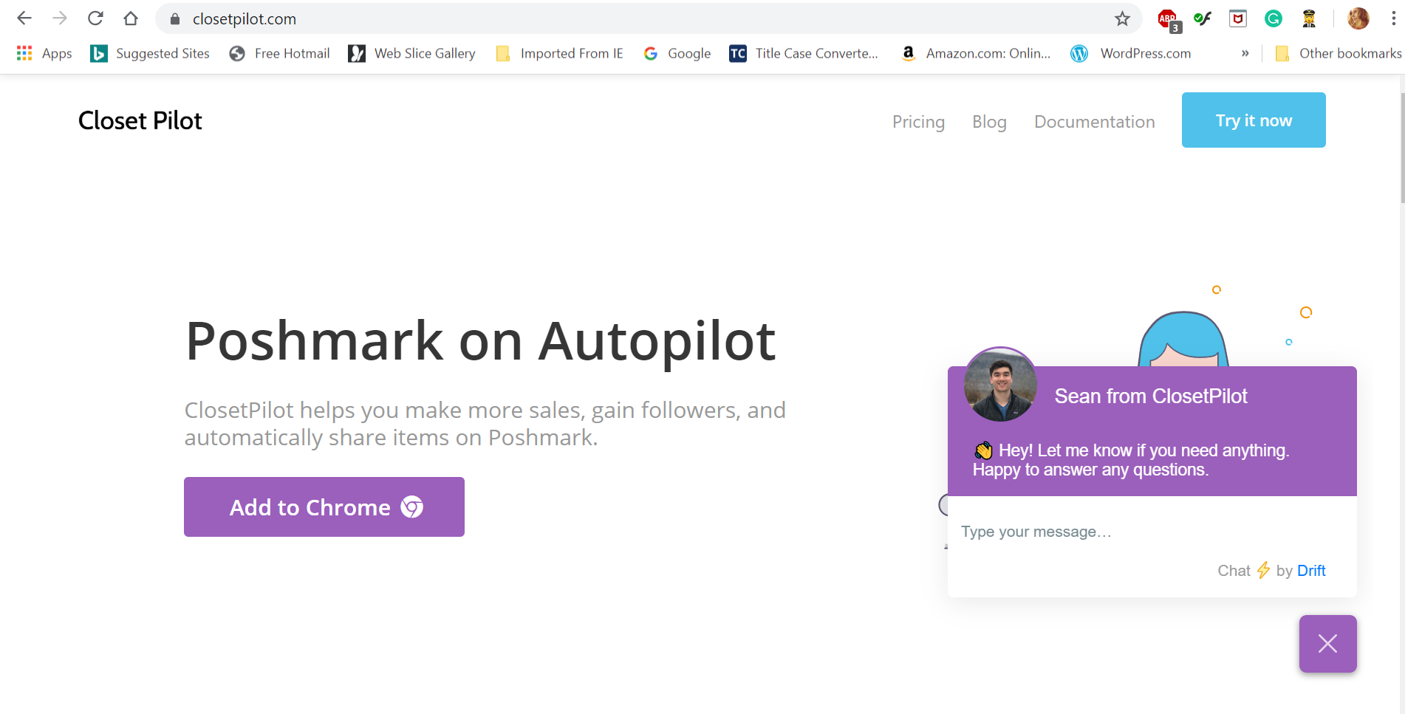The width and height of the screenshot is (1405, 714).
Task: Reload the page with the refresh icon
Action: [x=95, y=18]
